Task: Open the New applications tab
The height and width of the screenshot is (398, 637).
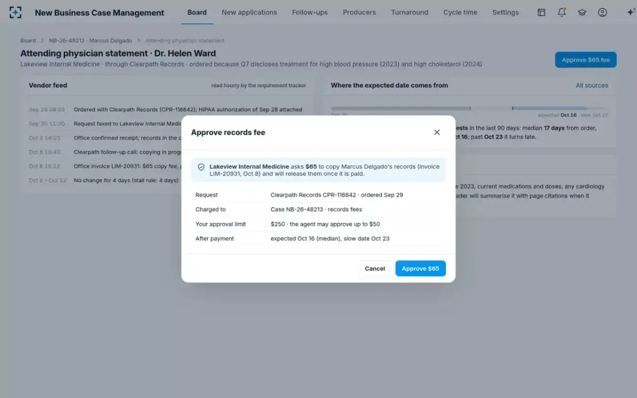Action: coord(249,12)
